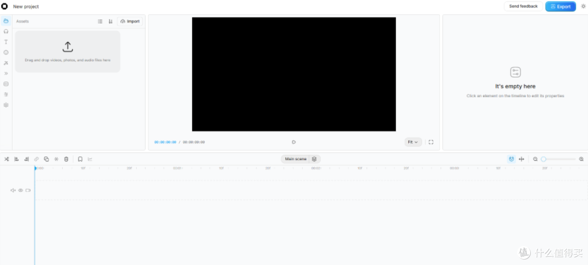Open the effects magic wand tab
This screenshot has height=265, width=588.
6,63
